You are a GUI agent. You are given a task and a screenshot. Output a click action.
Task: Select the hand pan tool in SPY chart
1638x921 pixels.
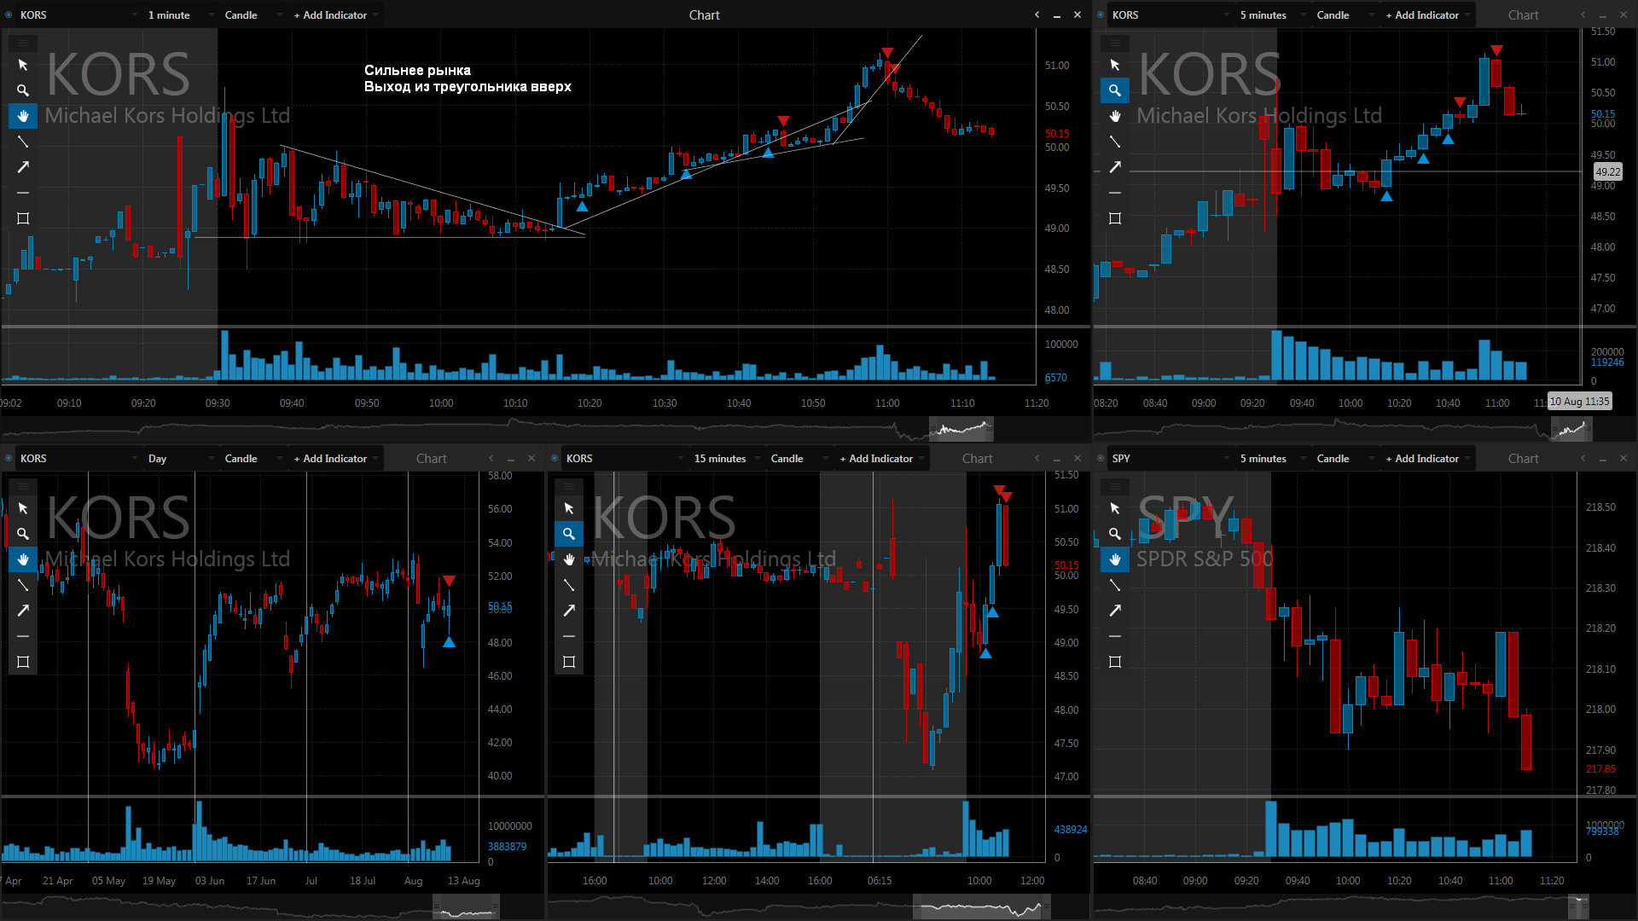point(1115,559)
